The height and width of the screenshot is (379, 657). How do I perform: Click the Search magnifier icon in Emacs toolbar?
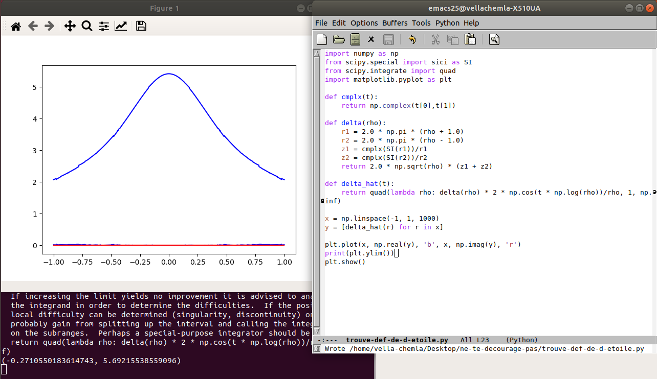coord(494,39)
